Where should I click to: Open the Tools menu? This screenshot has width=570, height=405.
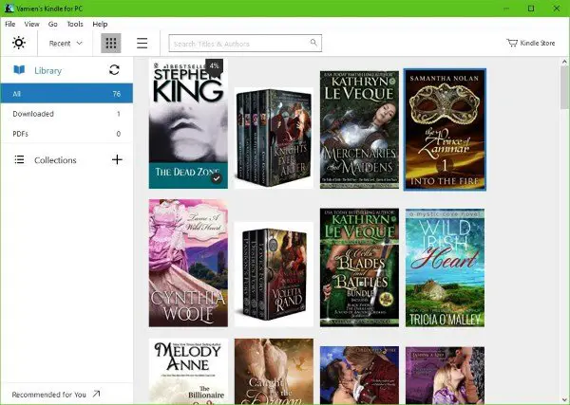click(75, 24)
